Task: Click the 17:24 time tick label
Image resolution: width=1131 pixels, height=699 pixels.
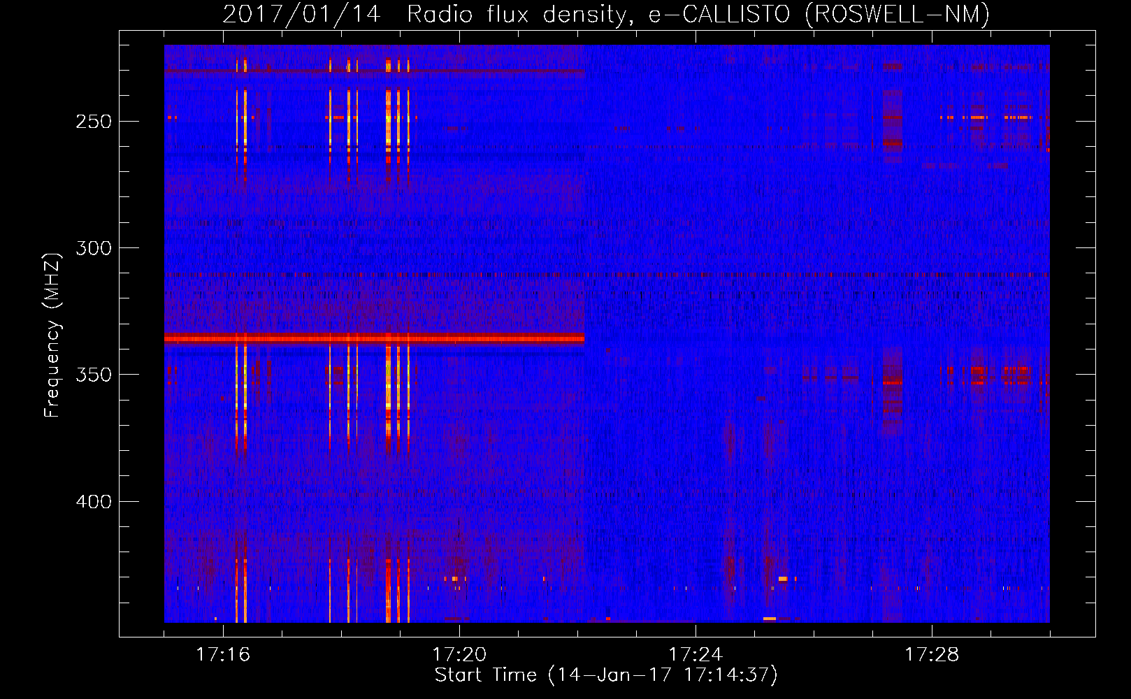Action: [x=696, y=654]
